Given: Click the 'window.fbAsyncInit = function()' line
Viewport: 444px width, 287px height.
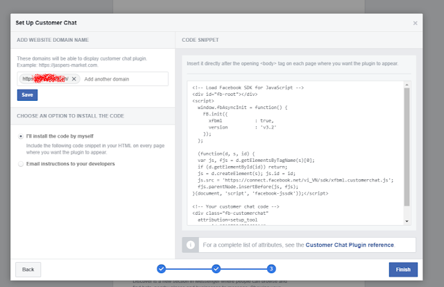Looking at the screenshot, I should click(242, 108).
